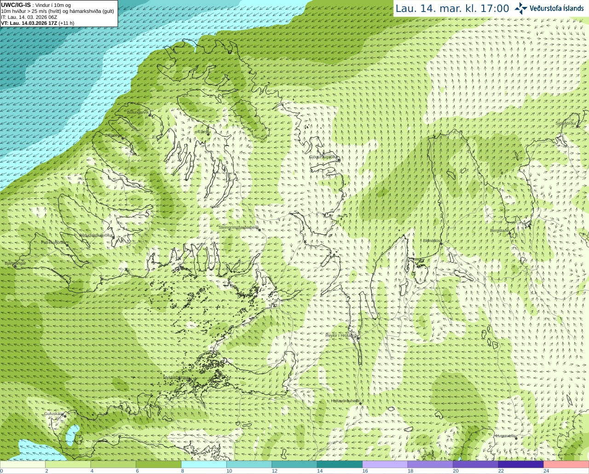Click the above-24 m/s pink legend swatch
Screen dimensions: 589x474
point(566,464)
